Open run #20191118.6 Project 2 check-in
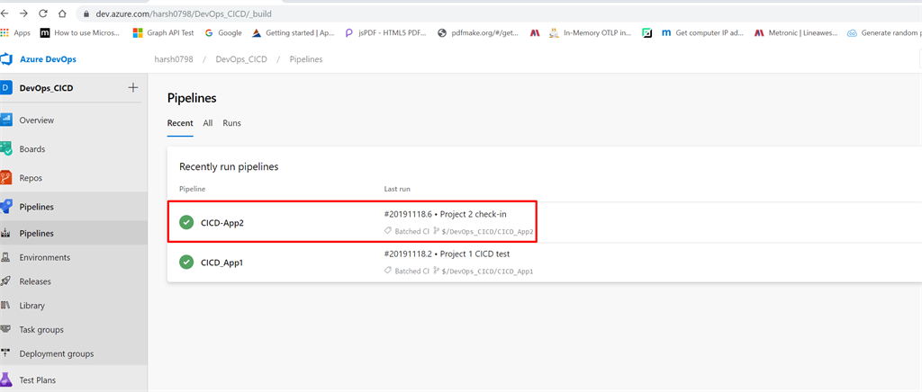The image size is (922, 392). click(x=445, y=214)
